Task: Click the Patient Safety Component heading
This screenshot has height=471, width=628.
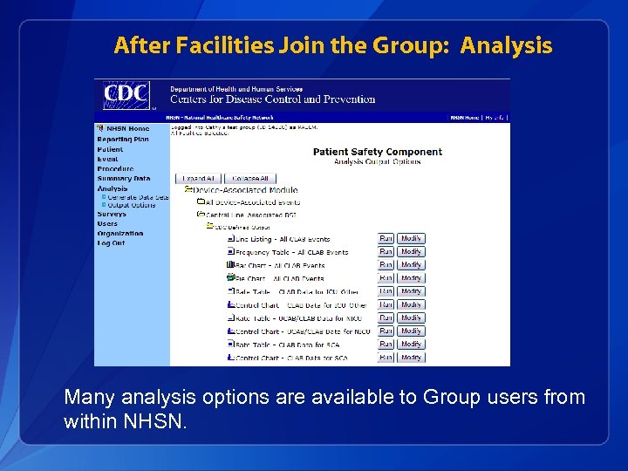Action: [x=378, y=152]
